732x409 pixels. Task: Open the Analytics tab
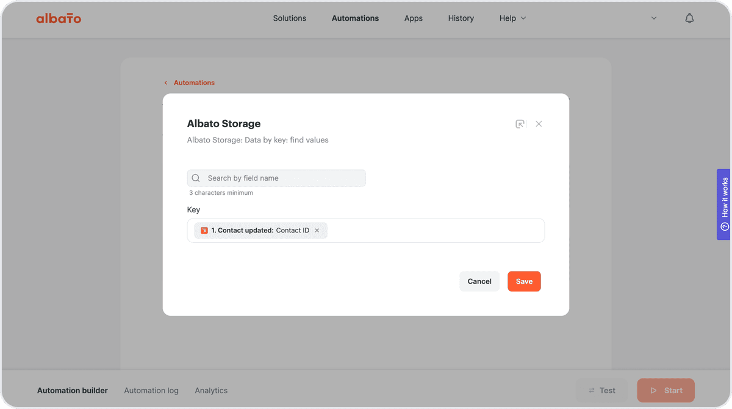211,391
